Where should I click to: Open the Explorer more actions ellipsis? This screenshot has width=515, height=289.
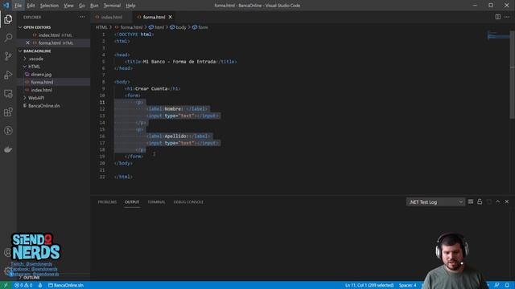(82, 17)
